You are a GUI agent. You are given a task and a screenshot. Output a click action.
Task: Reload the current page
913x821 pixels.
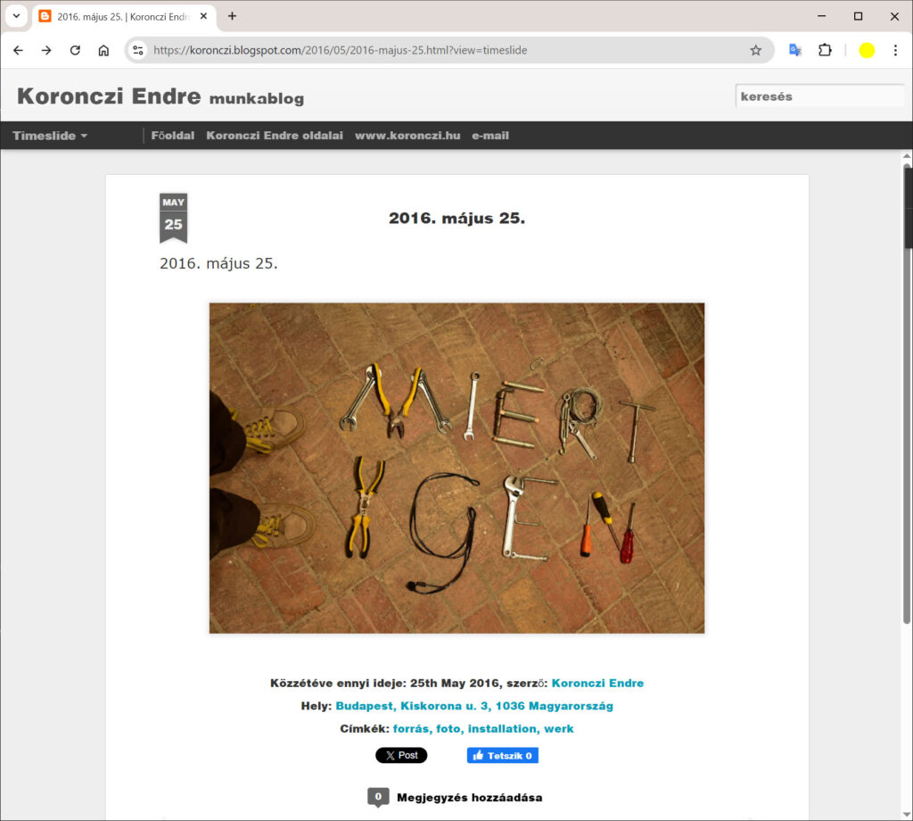(x=75, y=51)
